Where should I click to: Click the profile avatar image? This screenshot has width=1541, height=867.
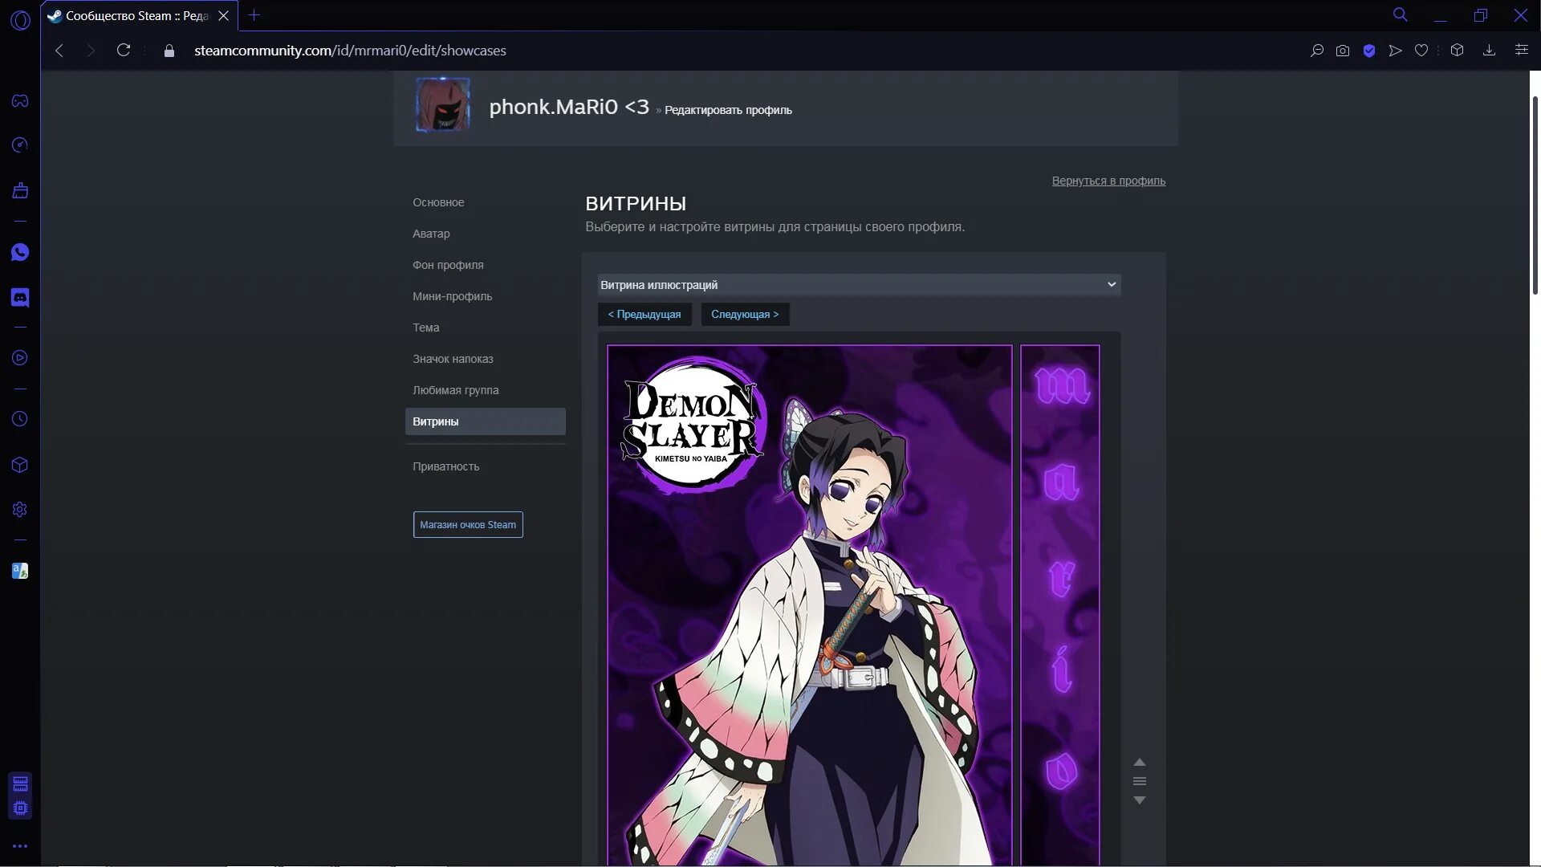pyautogui.click(x=443, y=104)
